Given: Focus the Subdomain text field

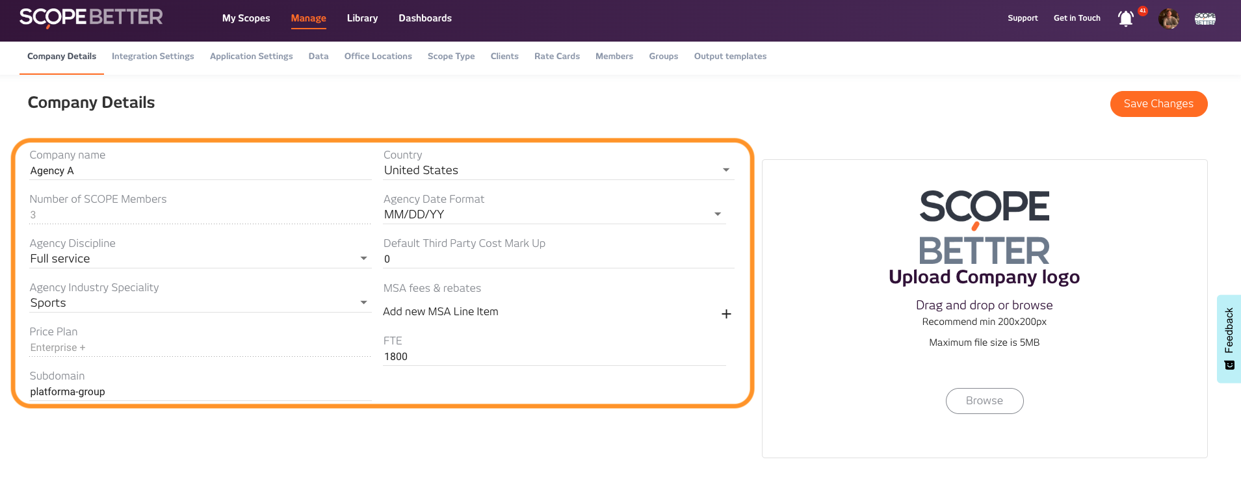Looking at the screenshot, I should (200, 392).
